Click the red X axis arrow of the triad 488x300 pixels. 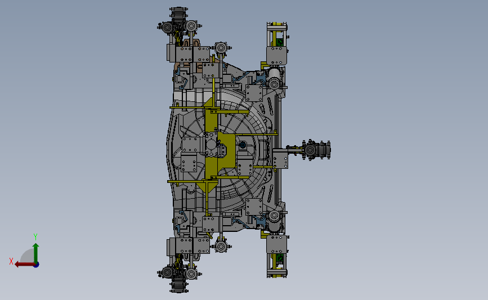25,265
